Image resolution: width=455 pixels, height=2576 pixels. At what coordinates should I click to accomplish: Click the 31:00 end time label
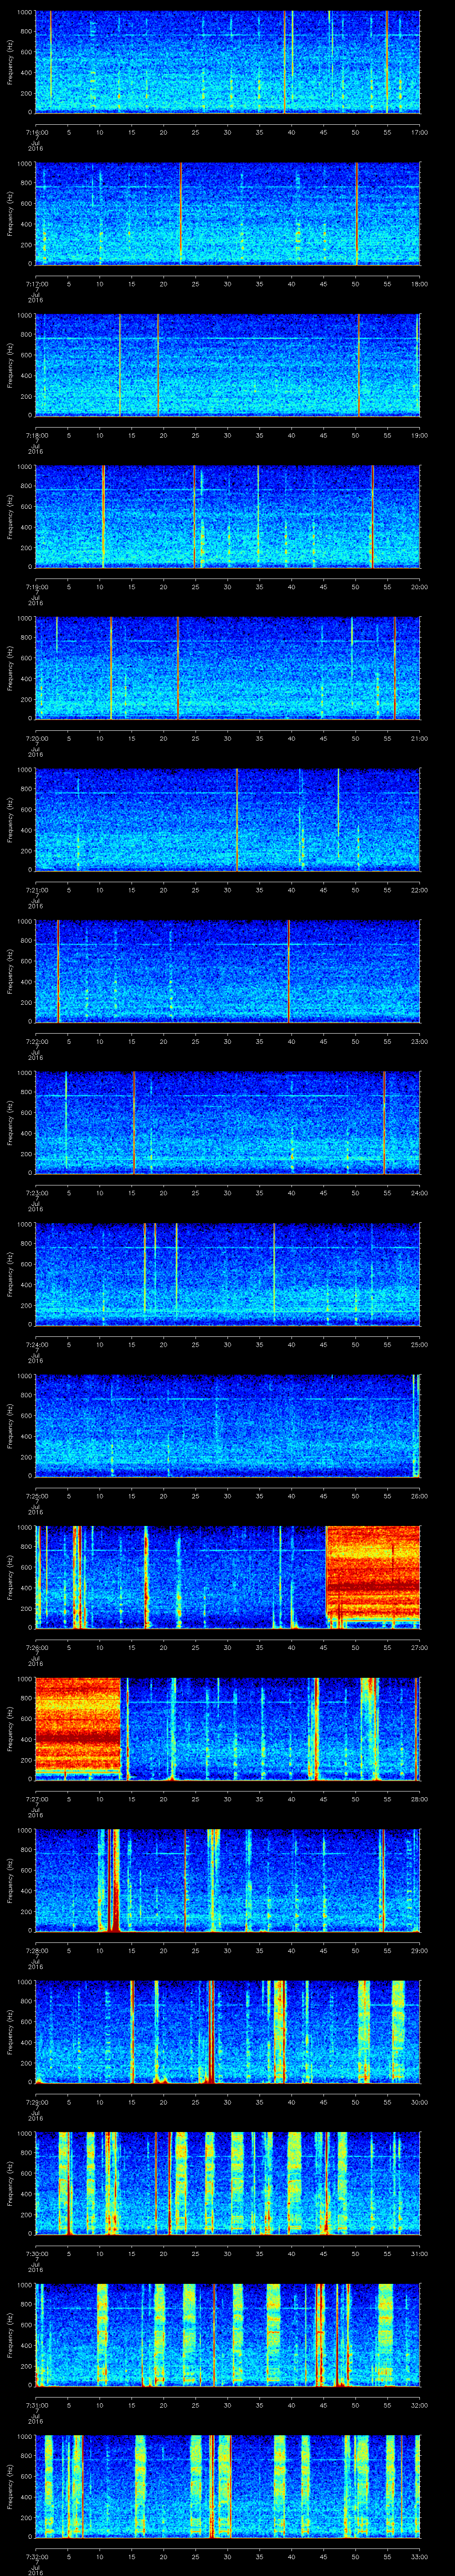[419, 2253]
